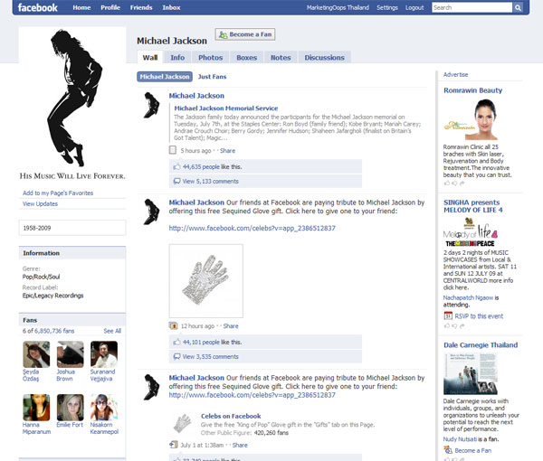The width and height of the screenshot is (543, 461).
Task: Go to Home in top navigation
Action: (81, 7)
